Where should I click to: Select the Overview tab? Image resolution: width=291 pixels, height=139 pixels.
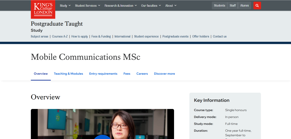point(41,74)
